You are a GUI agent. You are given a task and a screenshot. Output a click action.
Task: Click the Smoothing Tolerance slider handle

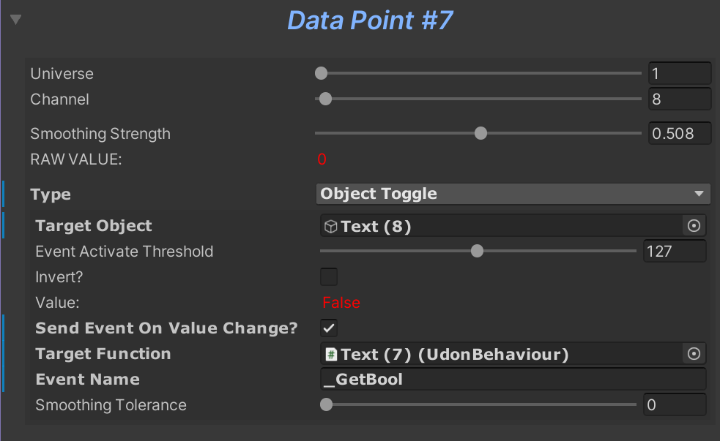tap(326, 404)
